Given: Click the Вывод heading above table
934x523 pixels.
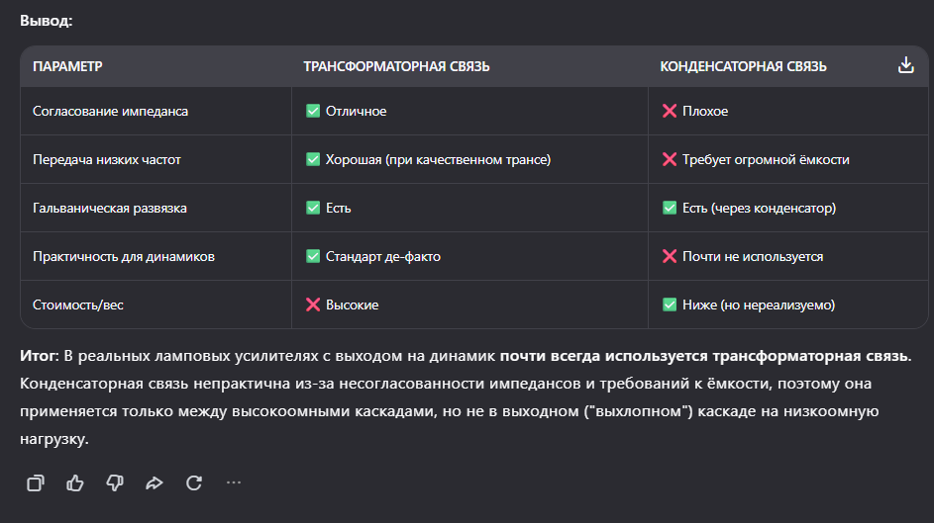Looking at the screenshot, I should coord(46,19).
